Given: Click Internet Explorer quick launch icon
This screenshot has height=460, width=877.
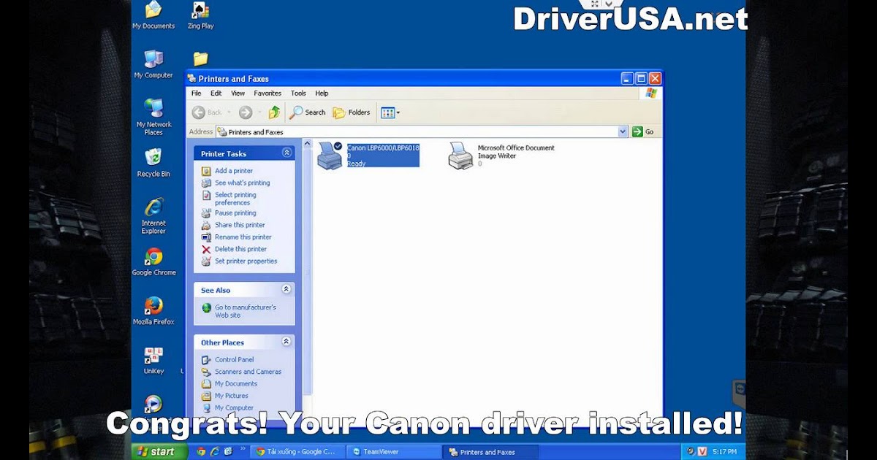Looking at the screenshot, I should [214, 452].
